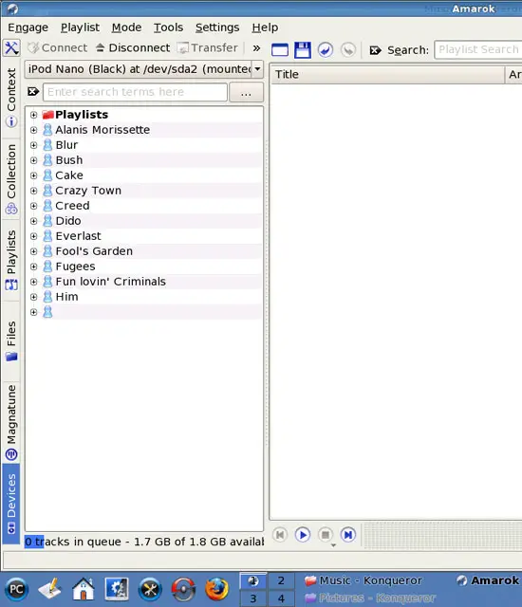
Task: Click the Clear playlist window icon
Action: pos(280,50)
